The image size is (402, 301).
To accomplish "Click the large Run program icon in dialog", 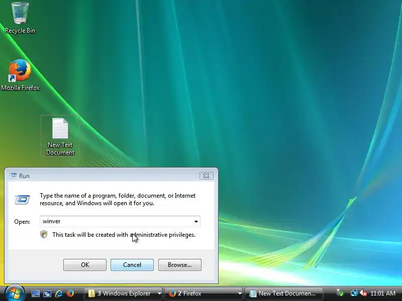I will pos(22,200).
